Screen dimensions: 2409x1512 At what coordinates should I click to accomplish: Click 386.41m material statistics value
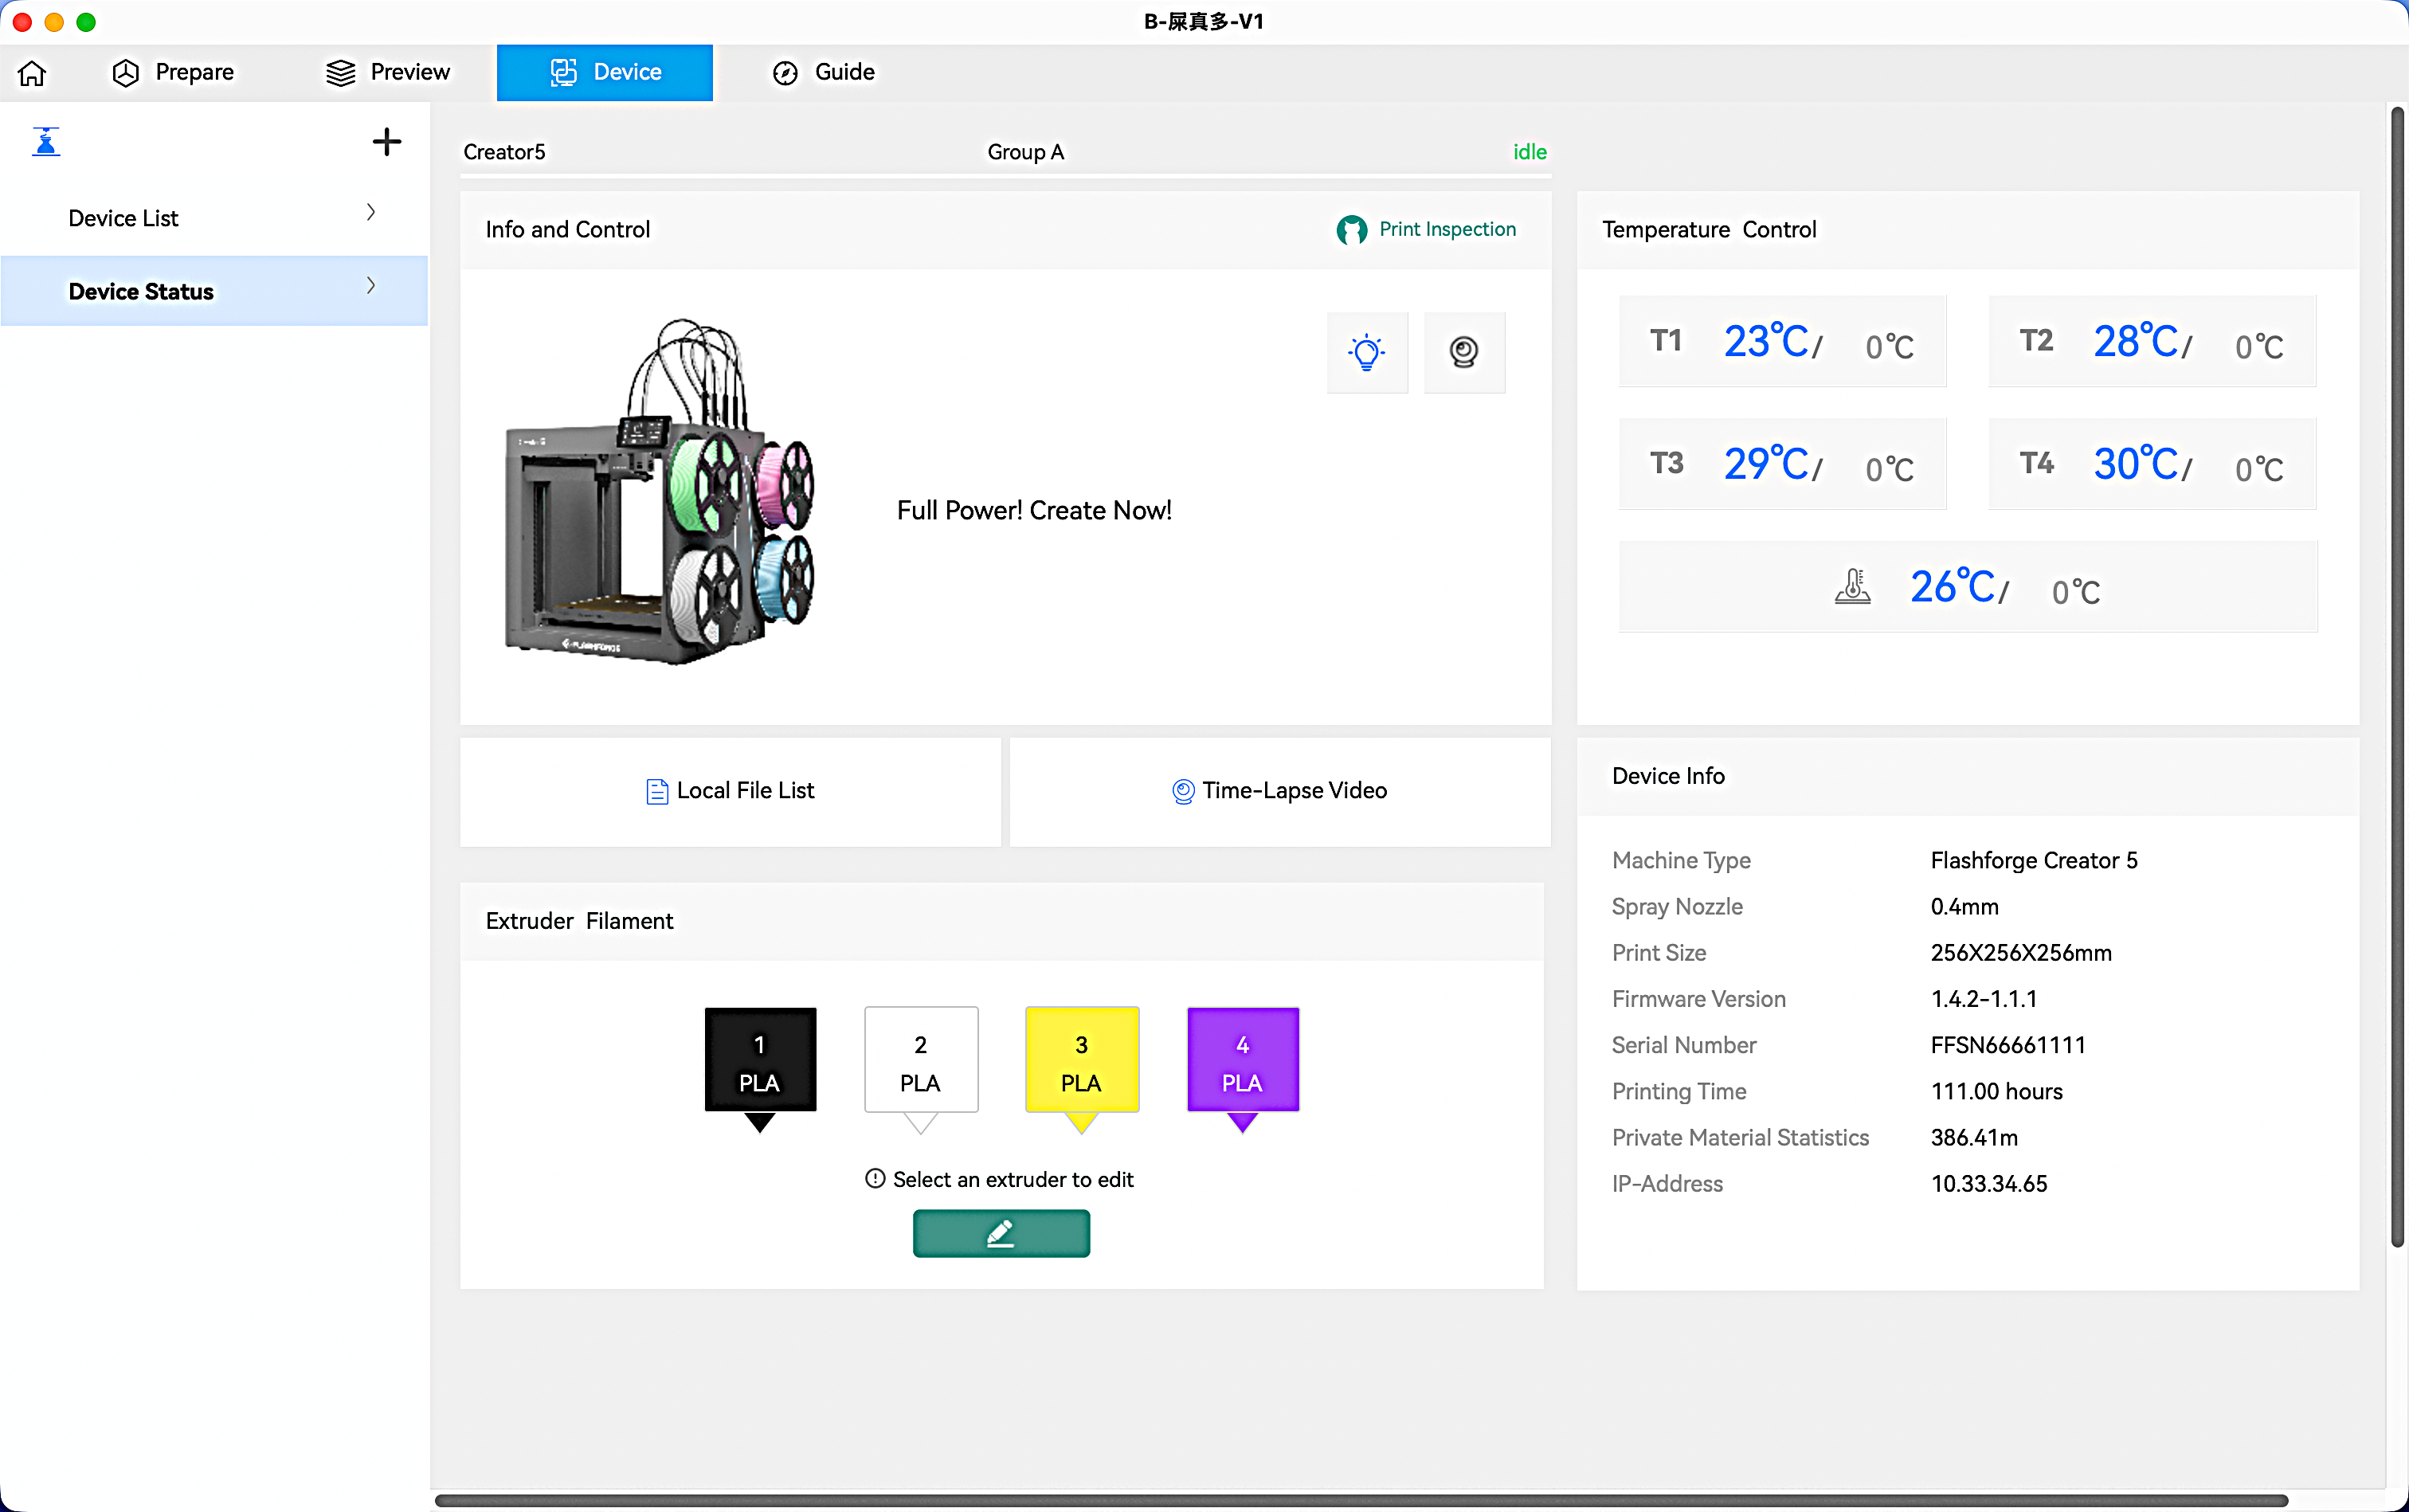(x=1974, y=1138)
